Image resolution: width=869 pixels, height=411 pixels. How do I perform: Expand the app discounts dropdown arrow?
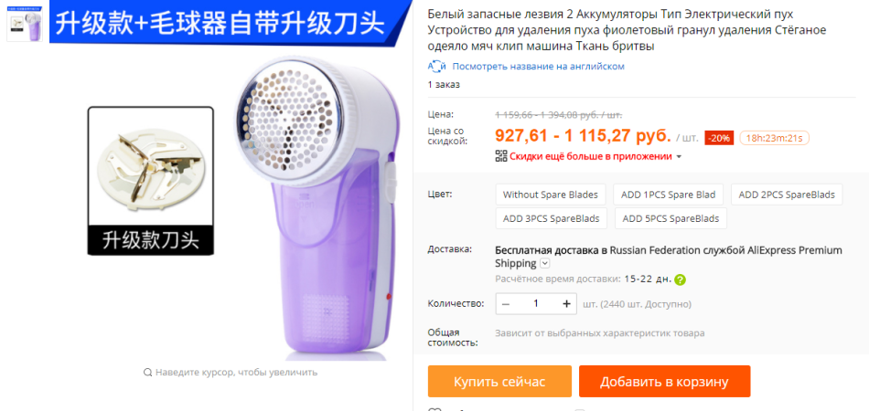click(x=679, y=156)
